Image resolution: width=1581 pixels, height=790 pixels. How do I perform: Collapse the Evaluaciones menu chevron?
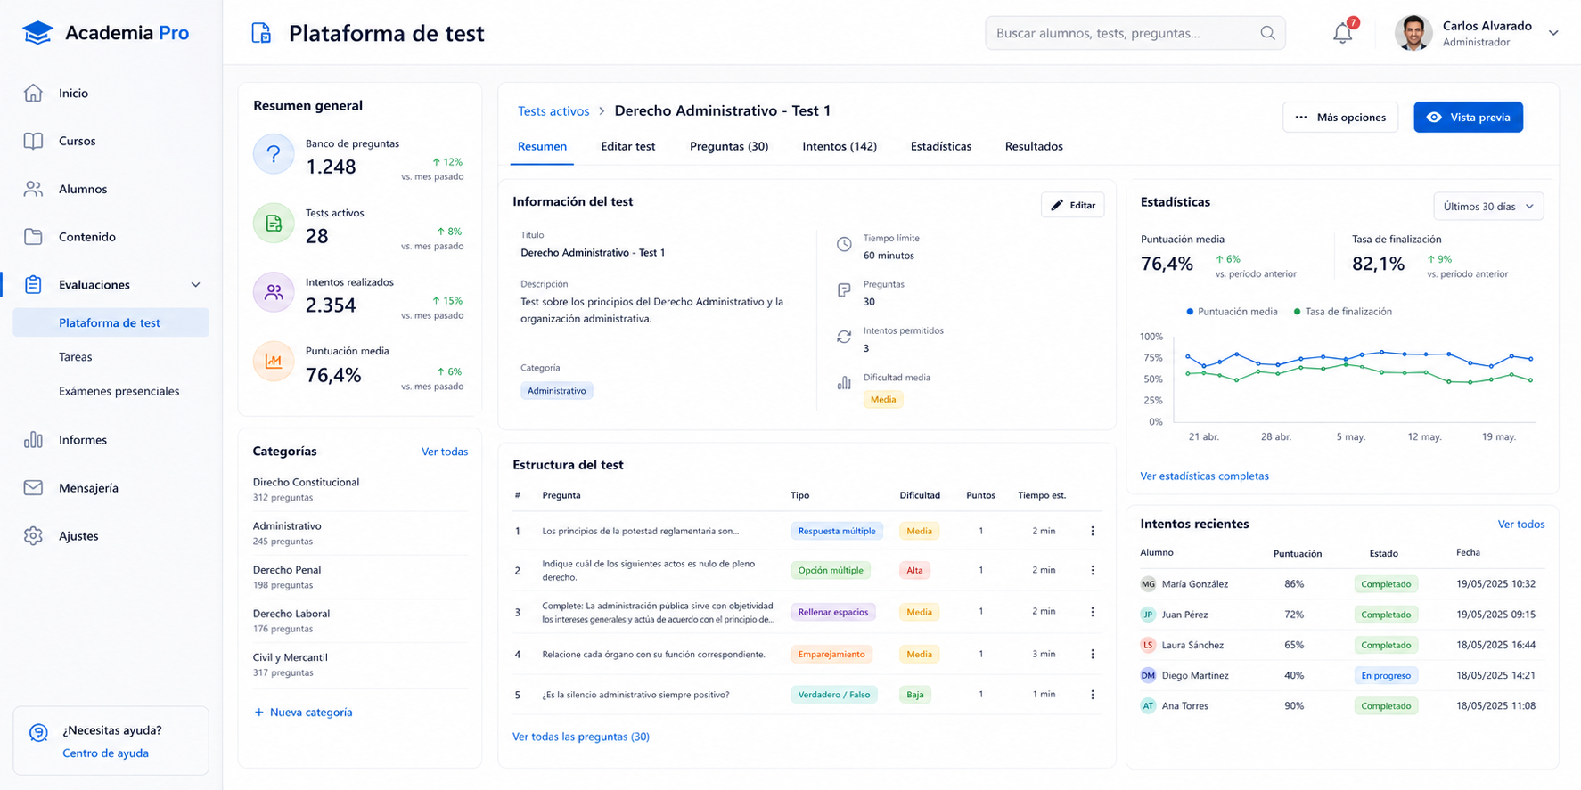tap(195, 285)
